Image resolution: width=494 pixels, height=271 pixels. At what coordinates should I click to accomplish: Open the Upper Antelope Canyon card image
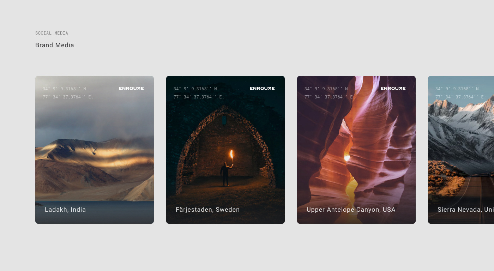coord(356,150)
